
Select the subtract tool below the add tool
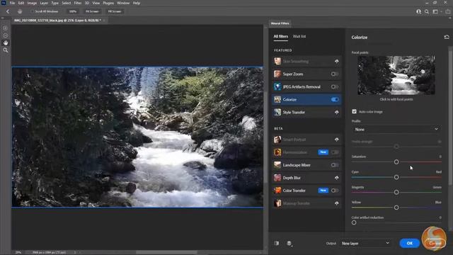[x=6, y=35]
